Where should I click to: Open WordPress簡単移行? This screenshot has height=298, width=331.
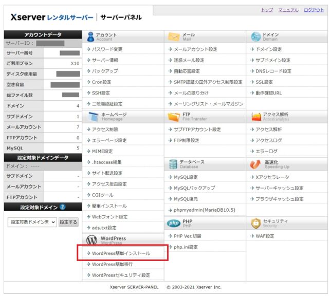point(112,264)
